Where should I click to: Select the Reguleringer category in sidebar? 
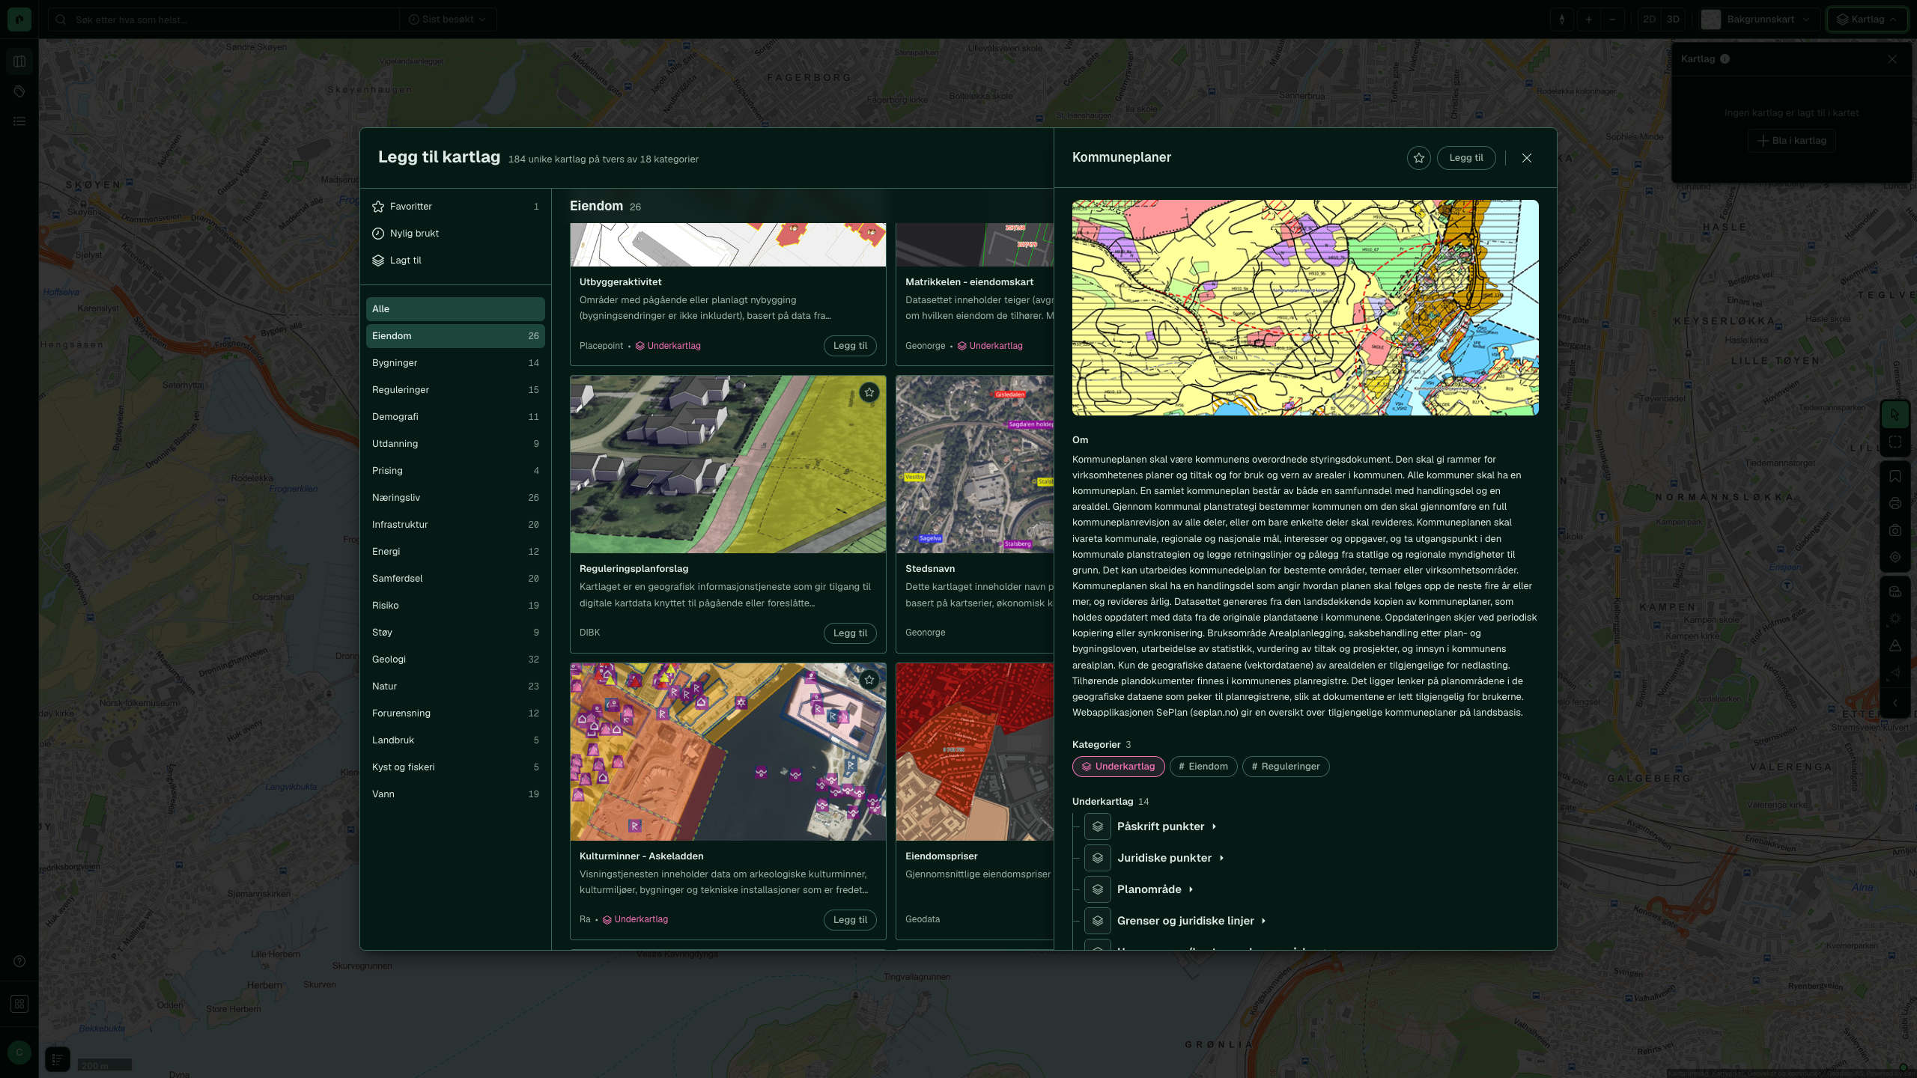pyautogui.click(x=455, y=390)
